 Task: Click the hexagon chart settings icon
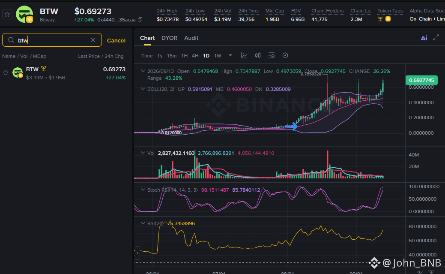point(285,55)
